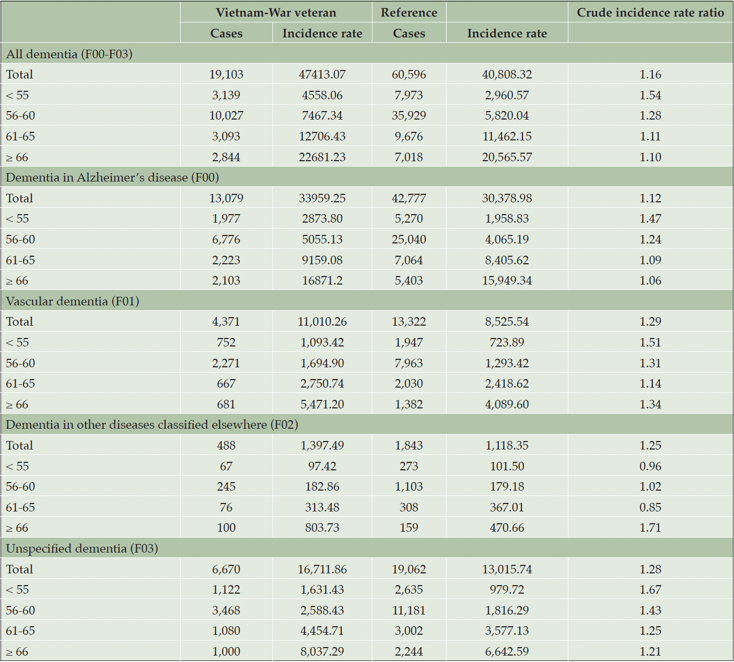Click veteran cases value 10,027
The width and height of the screenshot is (734, 662).
pyautogui.click(x=226, y=115)
